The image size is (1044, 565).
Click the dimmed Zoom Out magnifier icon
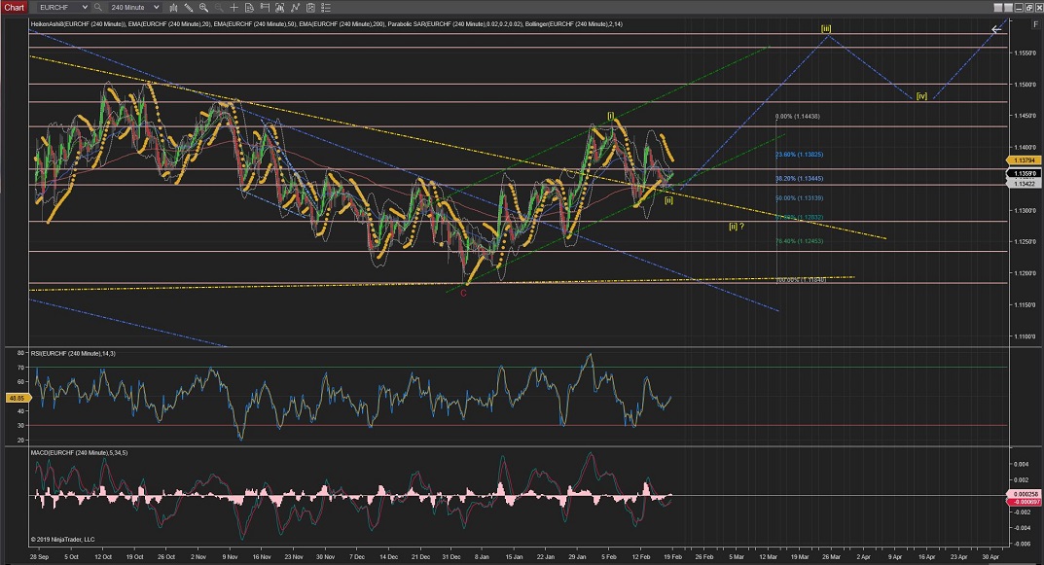219,8
